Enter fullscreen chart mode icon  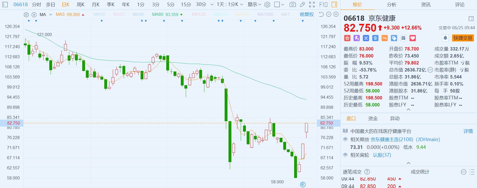click(312, 4)
